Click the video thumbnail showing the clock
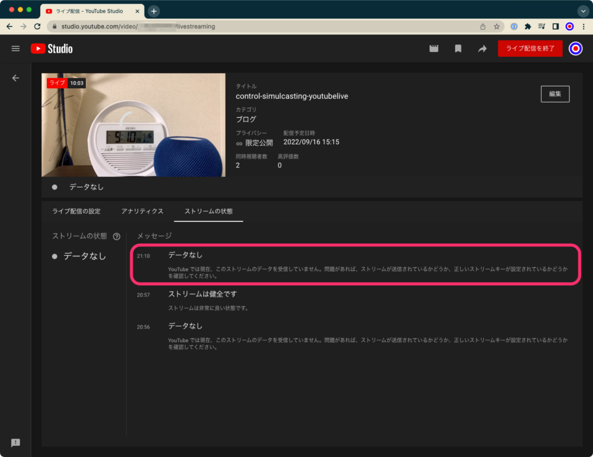The width and height of the screenshot is (593, 457). click(133, 125)
